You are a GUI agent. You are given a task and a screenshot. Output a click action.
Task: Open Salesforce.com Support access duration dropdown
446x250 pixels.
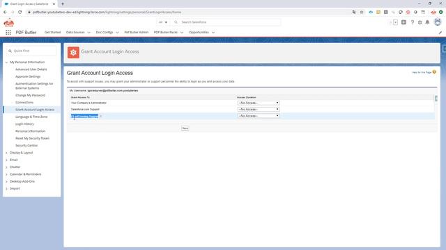[x=259, y=110]
